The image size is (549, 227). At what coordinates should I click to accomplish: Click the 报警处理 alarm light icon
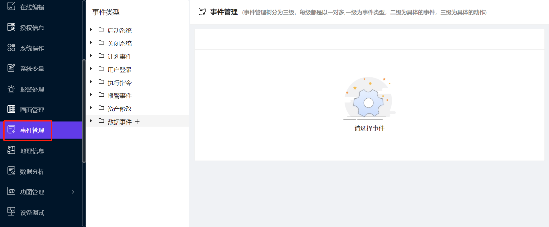point(11,89)
